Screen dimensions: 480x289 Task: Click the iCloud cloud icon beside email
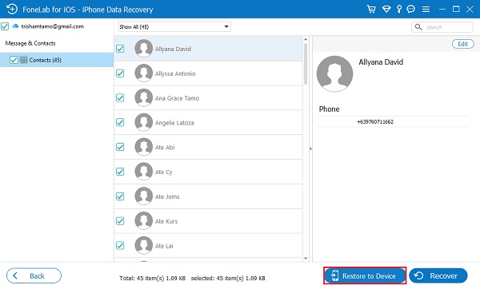coord(15,26)
